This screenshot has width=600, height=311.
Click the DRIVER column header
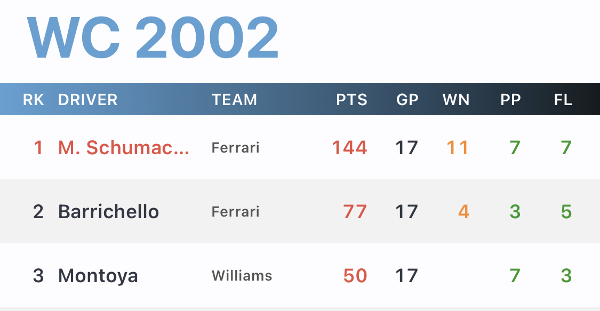coord(87,100)
